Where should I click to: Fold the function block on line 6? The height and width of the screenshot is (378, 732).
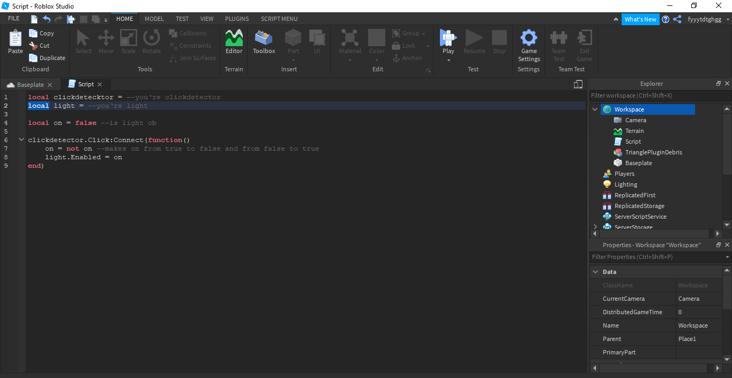click(x=21, y=140)
